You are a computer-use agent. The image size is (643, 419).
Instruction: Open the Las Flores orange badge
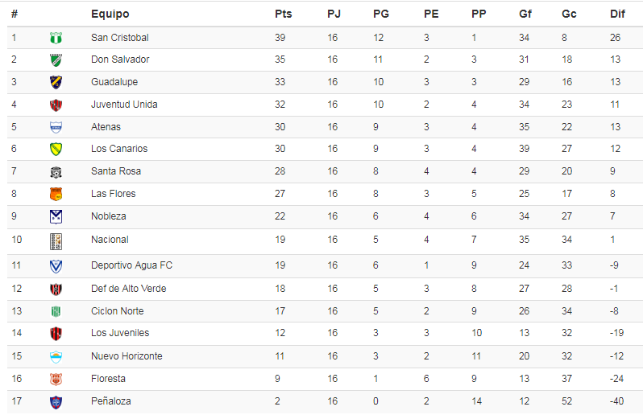[x=56, y=194]
